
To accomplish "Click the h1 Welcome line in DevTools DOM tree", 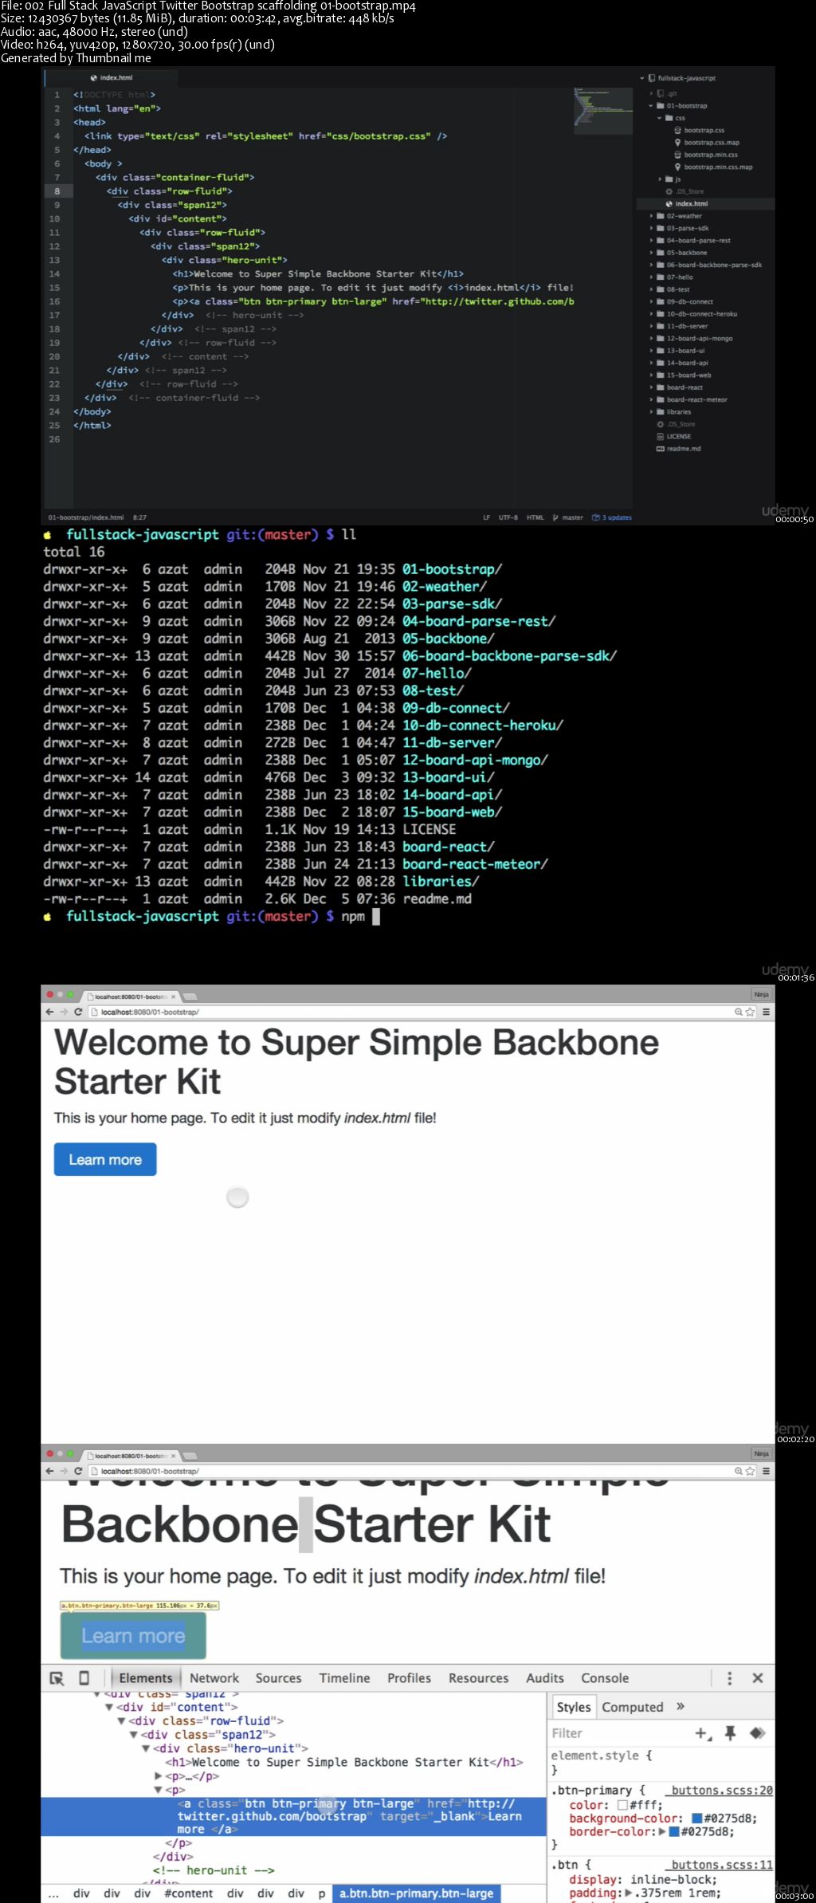I will (343, 1763).
